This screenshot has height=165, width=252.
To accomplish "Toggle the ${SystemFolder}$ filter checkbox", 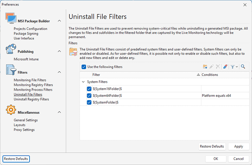I will [89, 102].
